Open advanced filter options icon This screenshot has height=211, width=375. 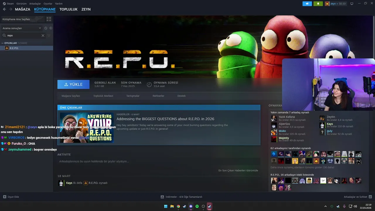(49, 35)
